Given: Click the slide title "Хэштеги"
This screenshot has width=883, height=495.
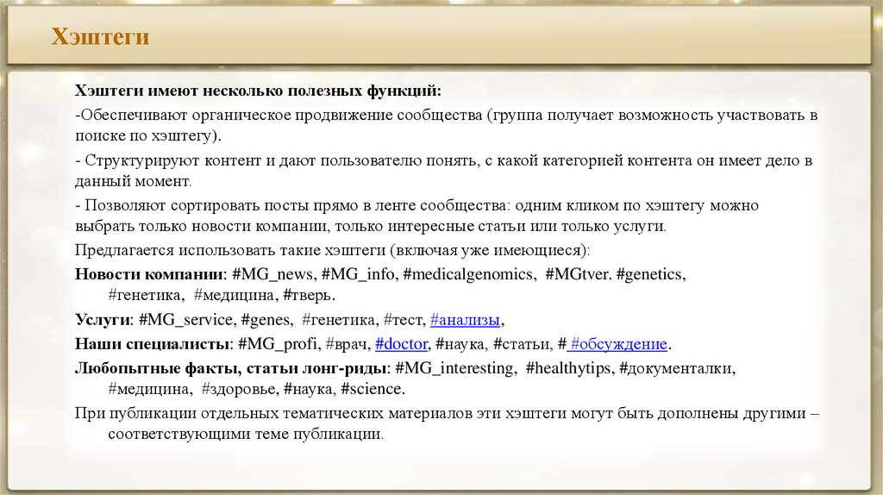Looking at the screenshot, I should coord(100,36).
